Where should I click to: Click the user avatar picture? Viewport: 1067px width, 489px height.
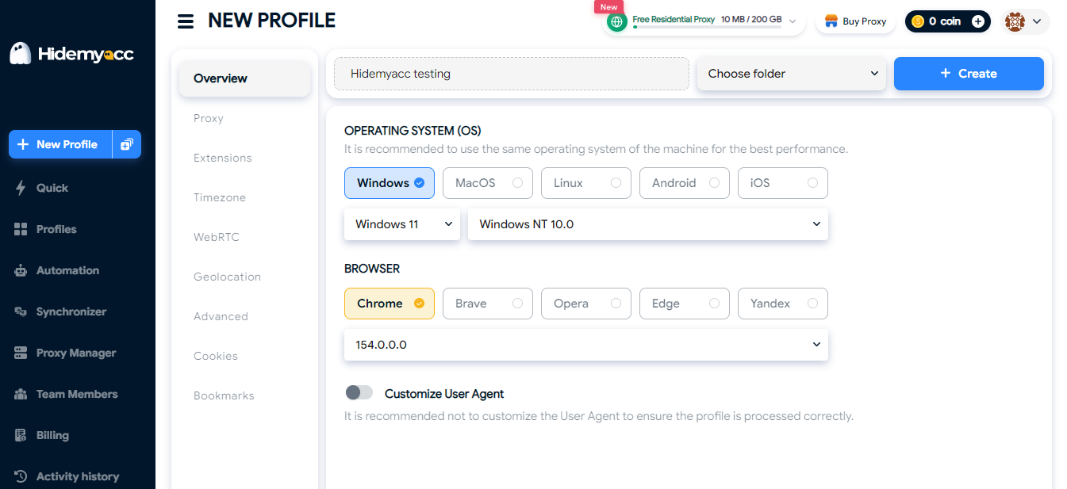1015,21
